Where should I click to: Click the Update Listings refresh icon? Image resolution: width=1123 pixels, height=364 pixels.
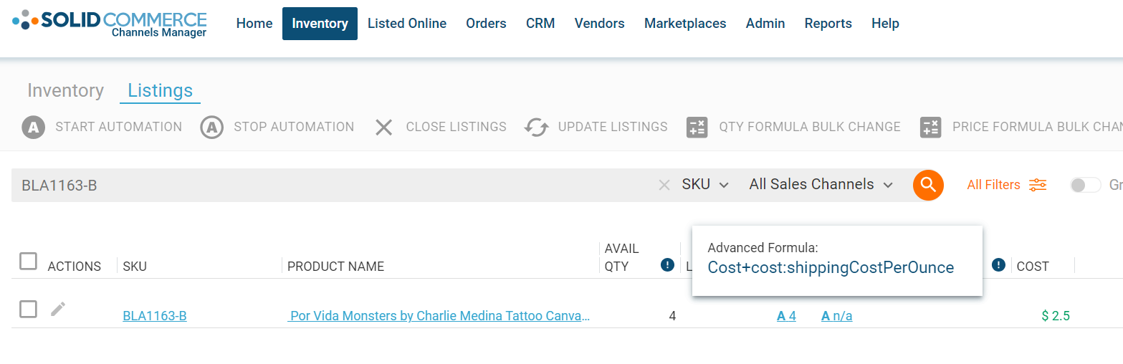coord(536,128)
